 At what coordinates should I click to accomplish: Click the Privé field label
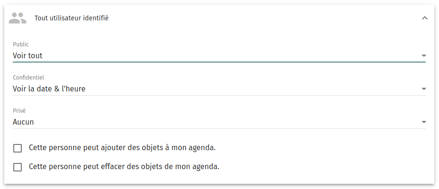point(19,111)
